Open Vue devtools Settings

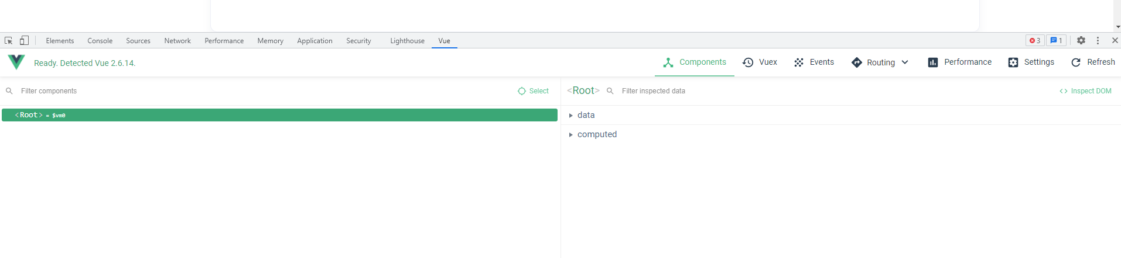[x=1031, y=62]
